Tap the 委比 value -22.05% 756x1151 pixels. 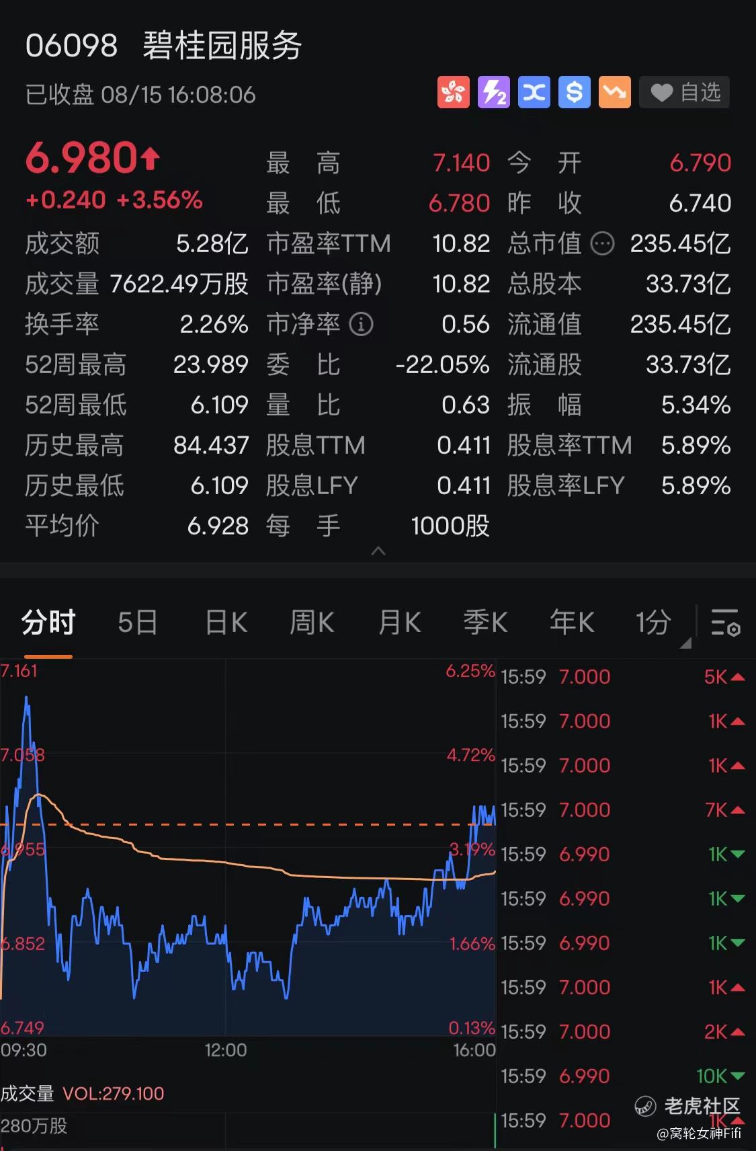click(443, 364)
